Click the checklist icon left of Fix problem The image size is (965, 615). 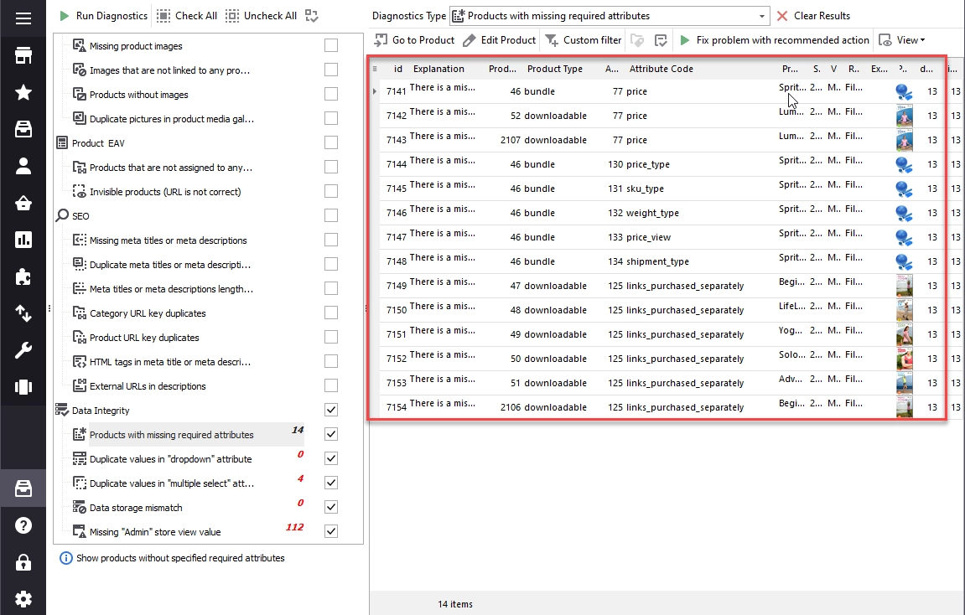click(x=661, y=40)
